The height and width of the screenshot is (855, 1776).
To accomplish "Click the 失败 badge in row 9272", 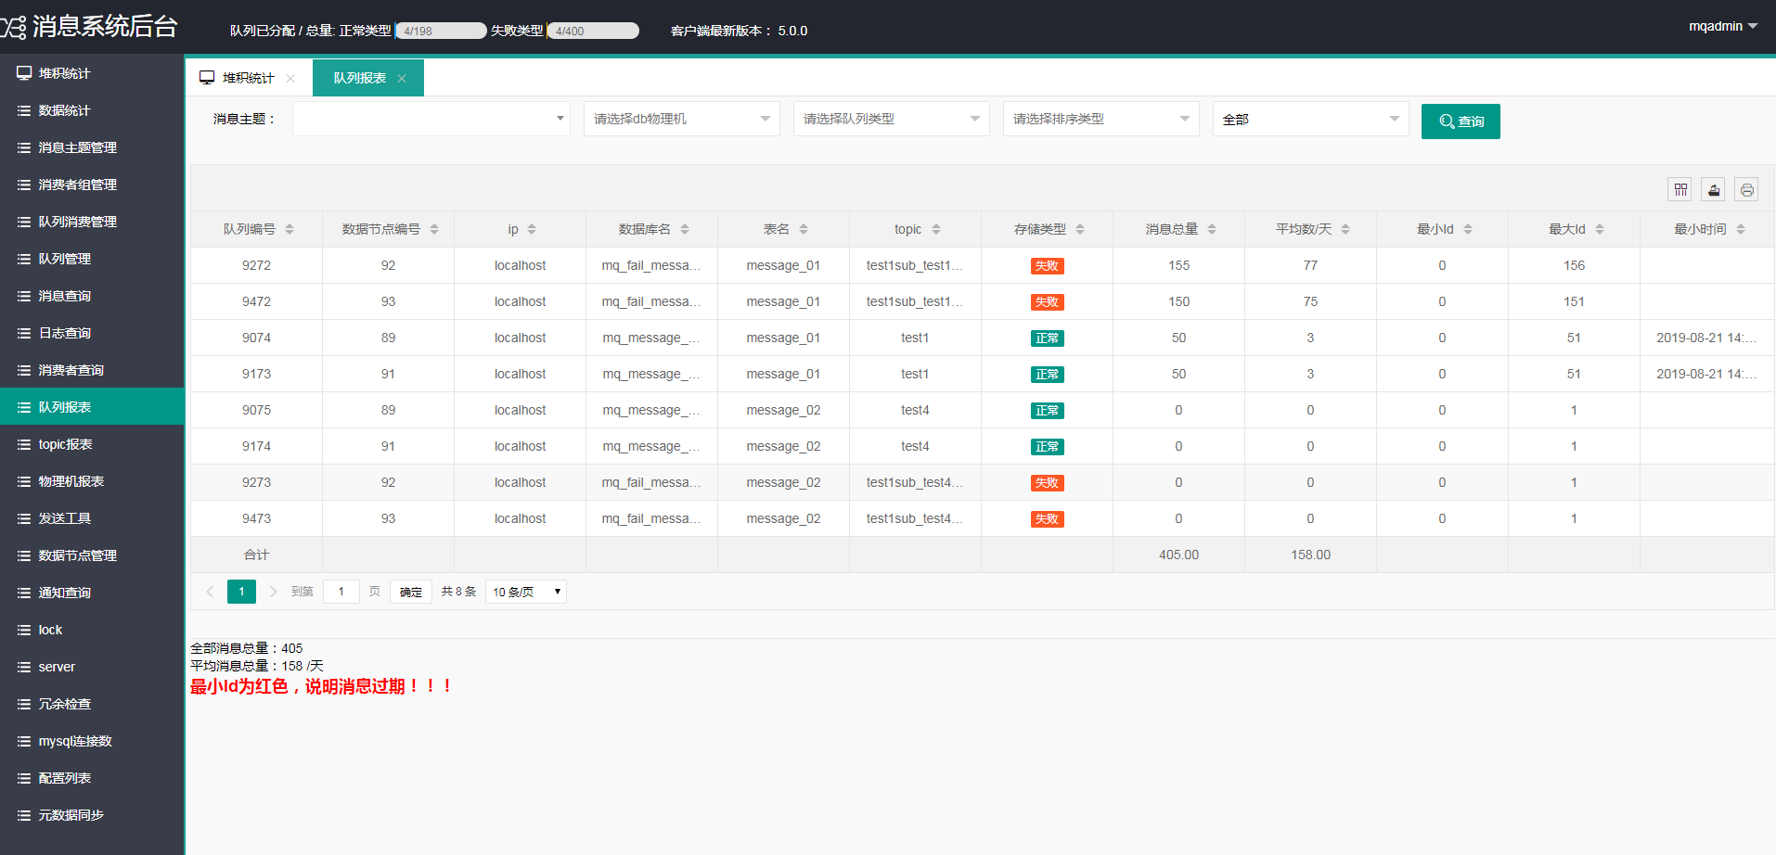I will [x=1048, y=266].
